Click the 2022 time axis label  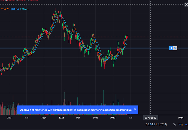pos(61,118)
